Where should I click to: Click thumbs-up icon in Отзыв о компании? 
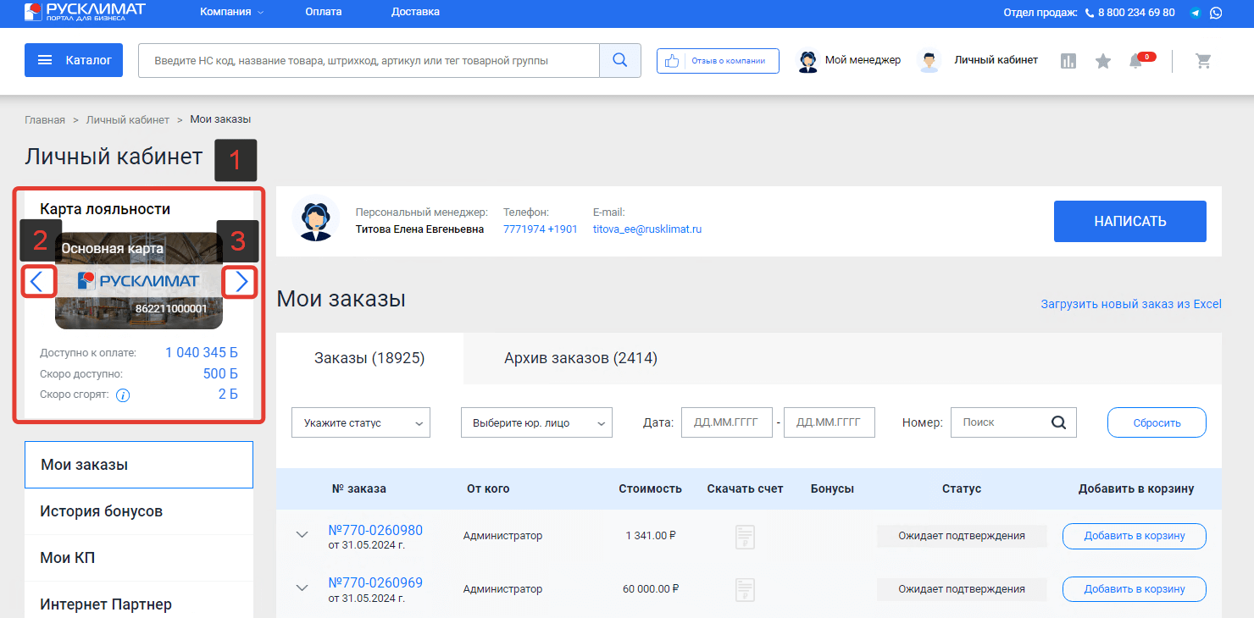673,61
